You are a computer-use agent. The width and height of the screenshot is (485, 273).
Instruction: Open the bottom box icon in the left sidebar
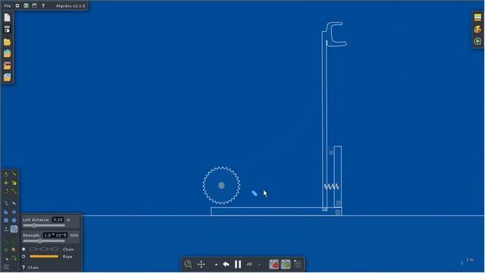7,77
